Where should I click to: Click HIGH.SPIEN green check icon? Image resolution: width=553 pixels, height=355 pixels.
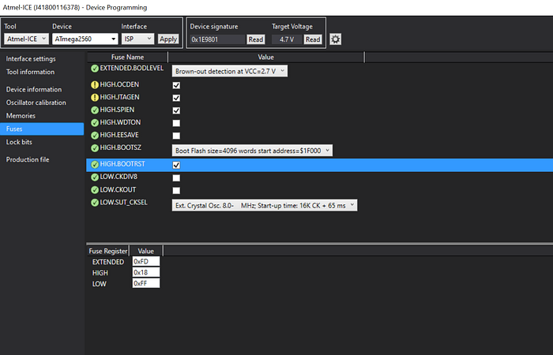point(95,110)
